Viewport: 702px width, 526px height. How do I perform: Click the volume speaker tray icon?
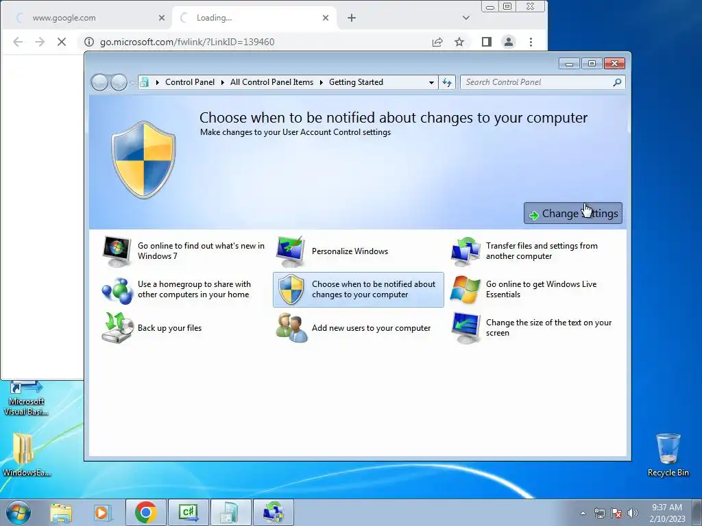[x=633, y=513]
